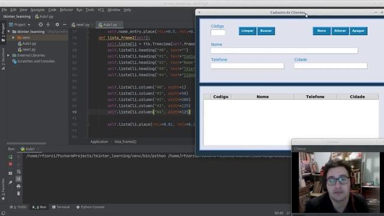This screenshot has height=216, width=384.
Task: Open the Help menu
Action: click(x=127, y=10)
